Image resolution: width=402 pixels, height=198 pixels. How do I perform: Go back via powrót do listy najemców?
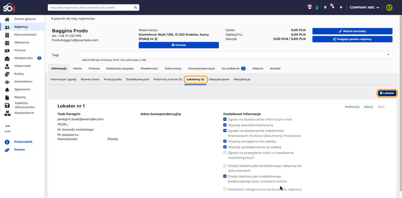73,19
